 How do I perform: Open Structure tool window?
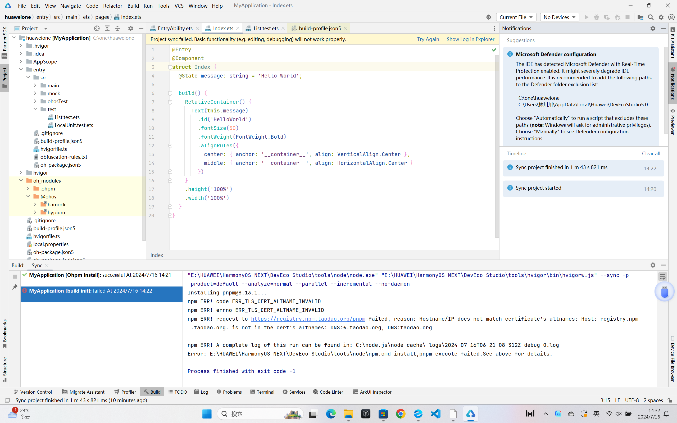point(4,370)
